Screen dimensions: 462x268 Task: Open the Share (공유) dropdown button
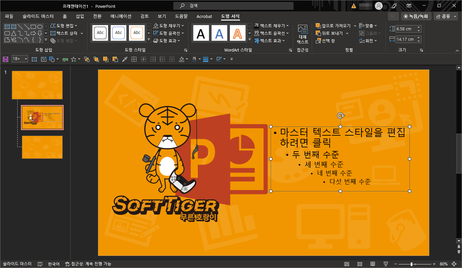click(446, 16)
